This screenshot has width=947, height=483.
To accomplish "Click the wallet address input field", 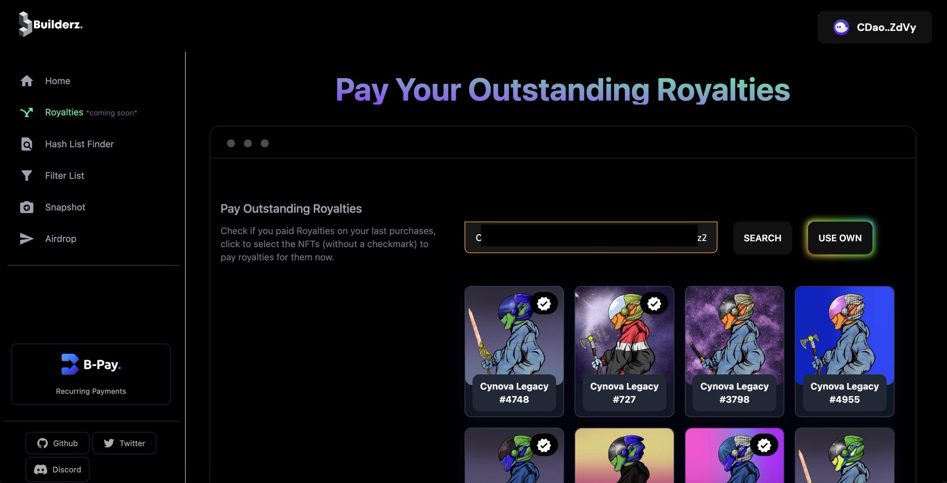I will (591, 237).
